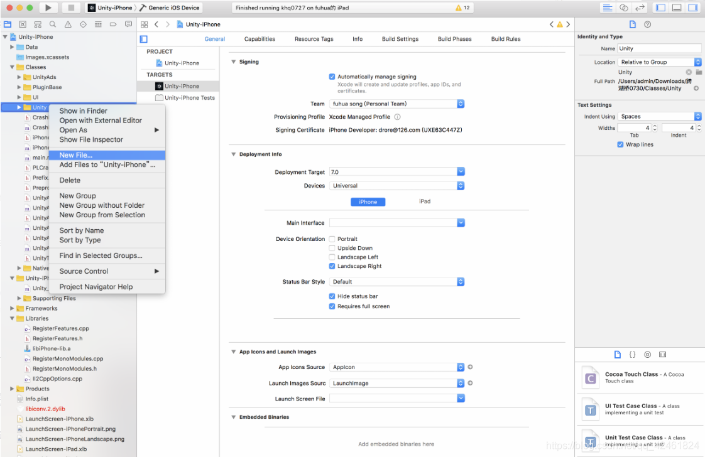Open the Project navigator folder icon
Screen dimensions: 705x457
coord(8,24)
